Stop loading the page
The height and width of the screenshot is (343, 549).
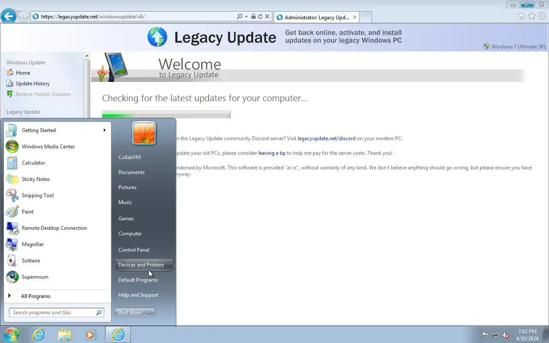click(267, 17)
